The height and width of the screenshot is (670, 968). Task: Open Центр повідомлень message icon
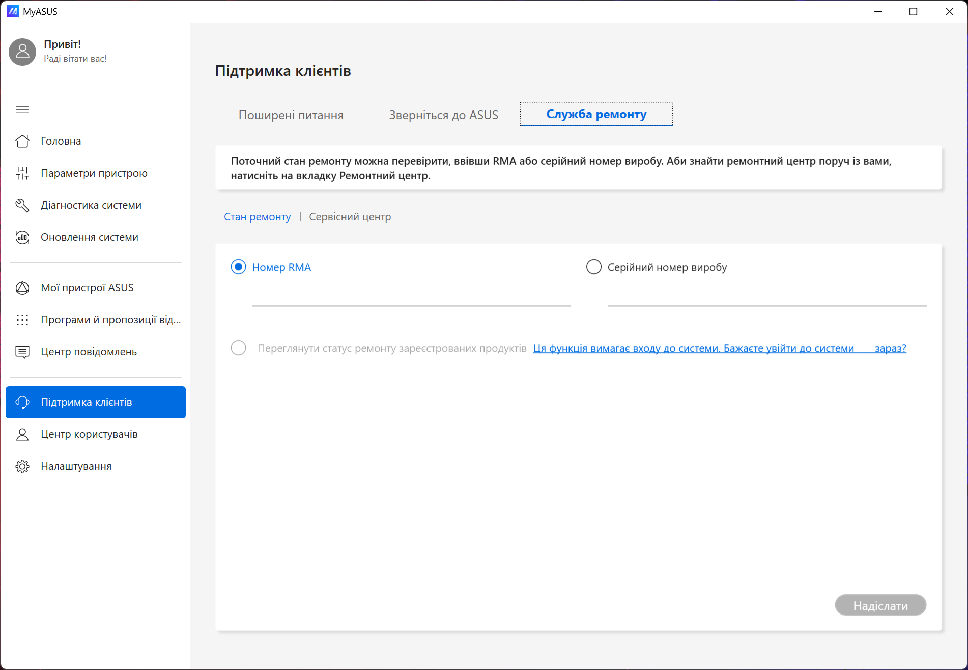pyautogui.click(x=22, y=352)
